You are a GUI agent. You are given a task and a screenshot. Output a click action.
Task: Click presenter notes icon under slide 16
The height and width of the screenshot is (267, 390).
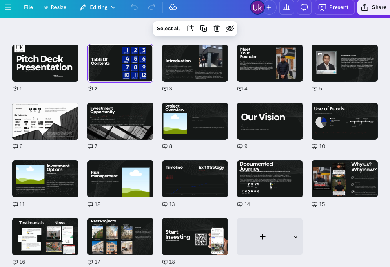click(x=15, y=262)
